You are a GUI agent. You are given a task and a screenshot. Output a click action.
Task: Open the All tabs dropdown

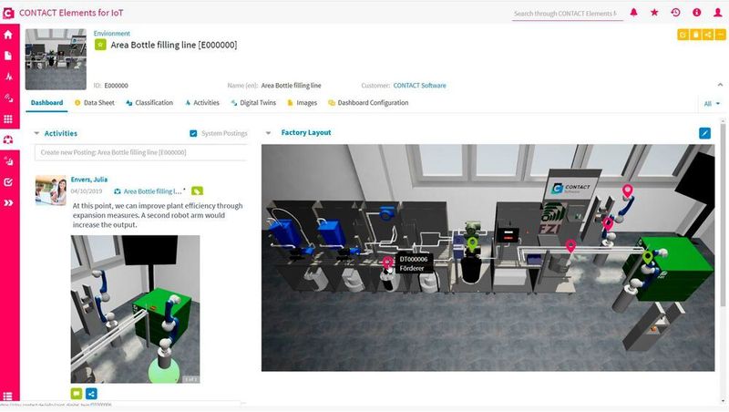[712, 104]
